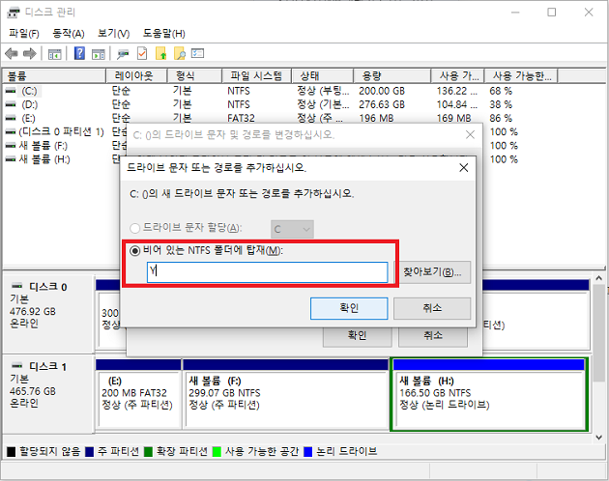609x481 pixels.
Task: Click the black 할당되지 않음 legend swatch
Action: click(12, 452)
